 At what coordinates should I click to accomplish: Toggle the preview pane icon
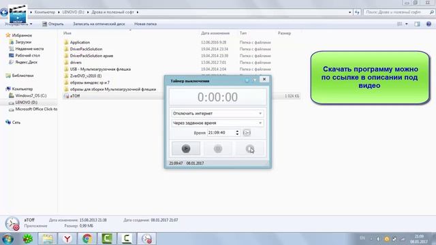coord(417,24)
